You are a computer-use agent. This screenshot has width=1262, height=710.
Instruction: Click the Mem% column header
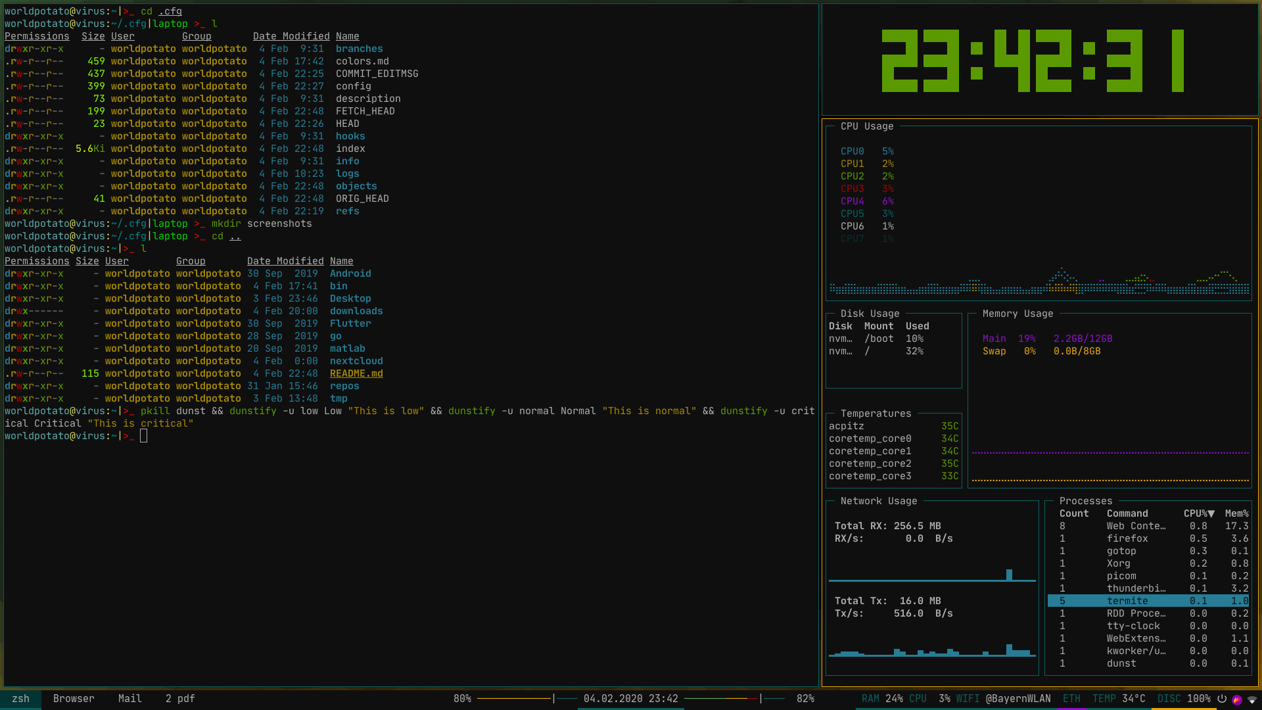[x=1236, y=513]
